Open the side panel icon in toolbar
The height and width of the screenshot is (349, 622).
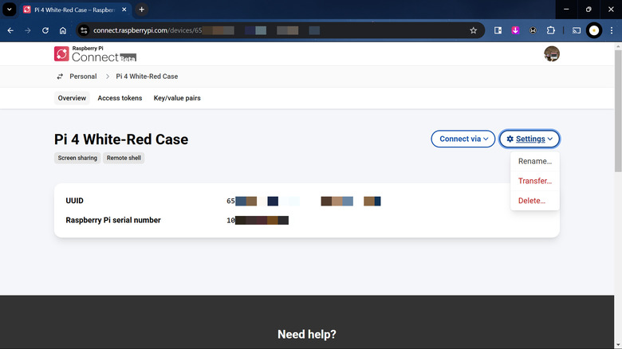(x=498, y=30)
